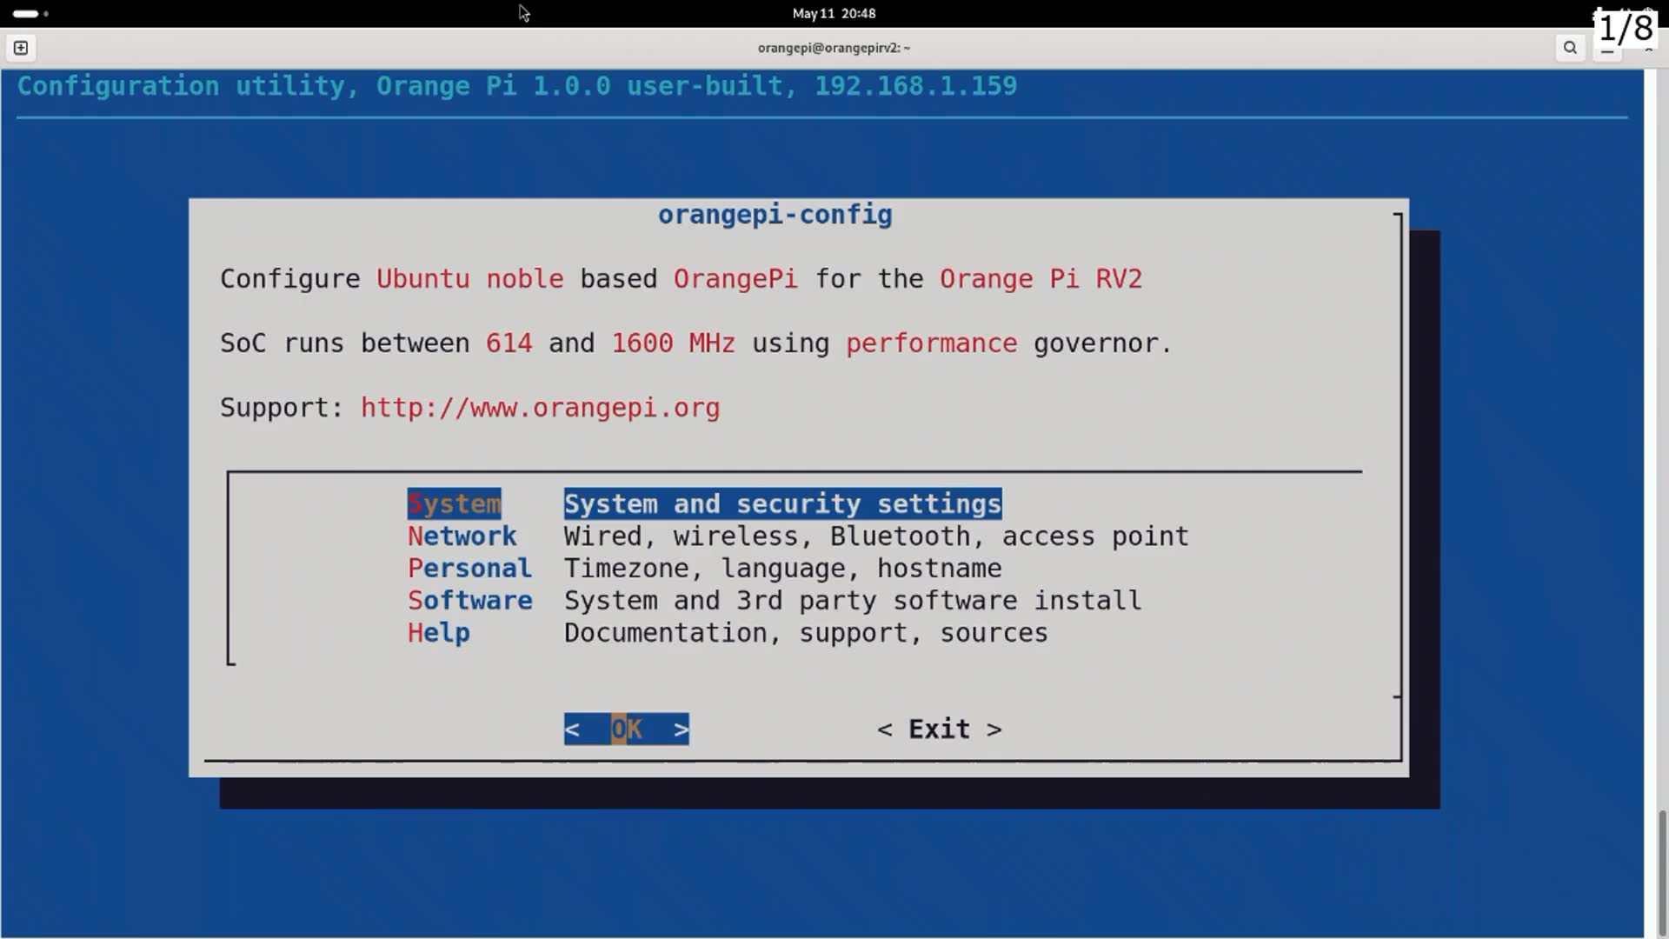The height and width of the screenshot is (939, 1669).
Task: Select the Software menu entry
Action: pos(469,600)
